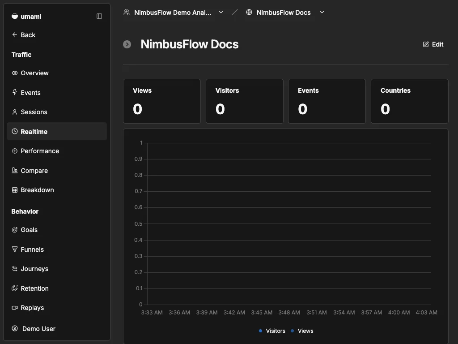458x344 pixels.
Task: Open the NimbusFlow Docs website selector
Action: (285, 12)
